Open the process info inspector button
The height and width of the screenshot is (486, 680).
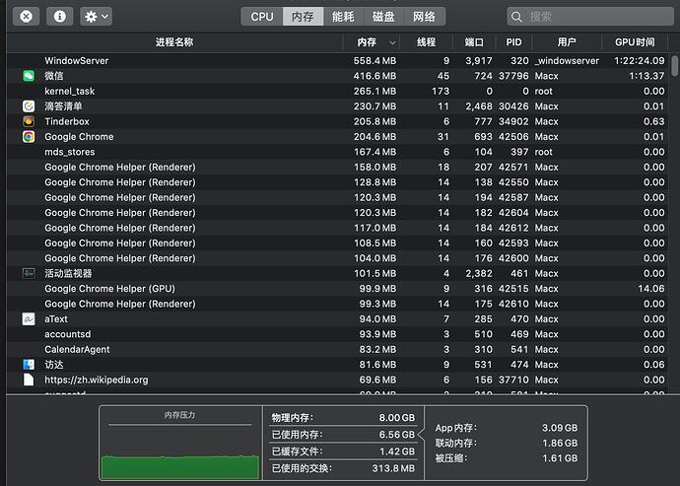[59, 17]
